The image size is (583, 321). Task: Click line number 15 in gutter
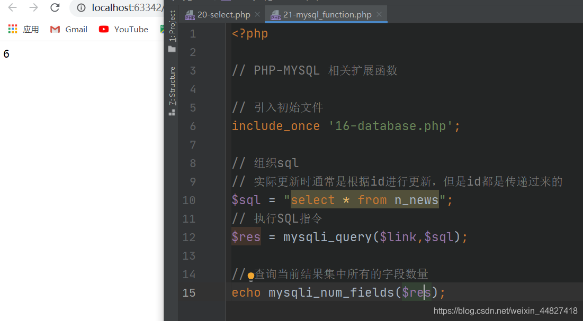(x=189, y=293)
